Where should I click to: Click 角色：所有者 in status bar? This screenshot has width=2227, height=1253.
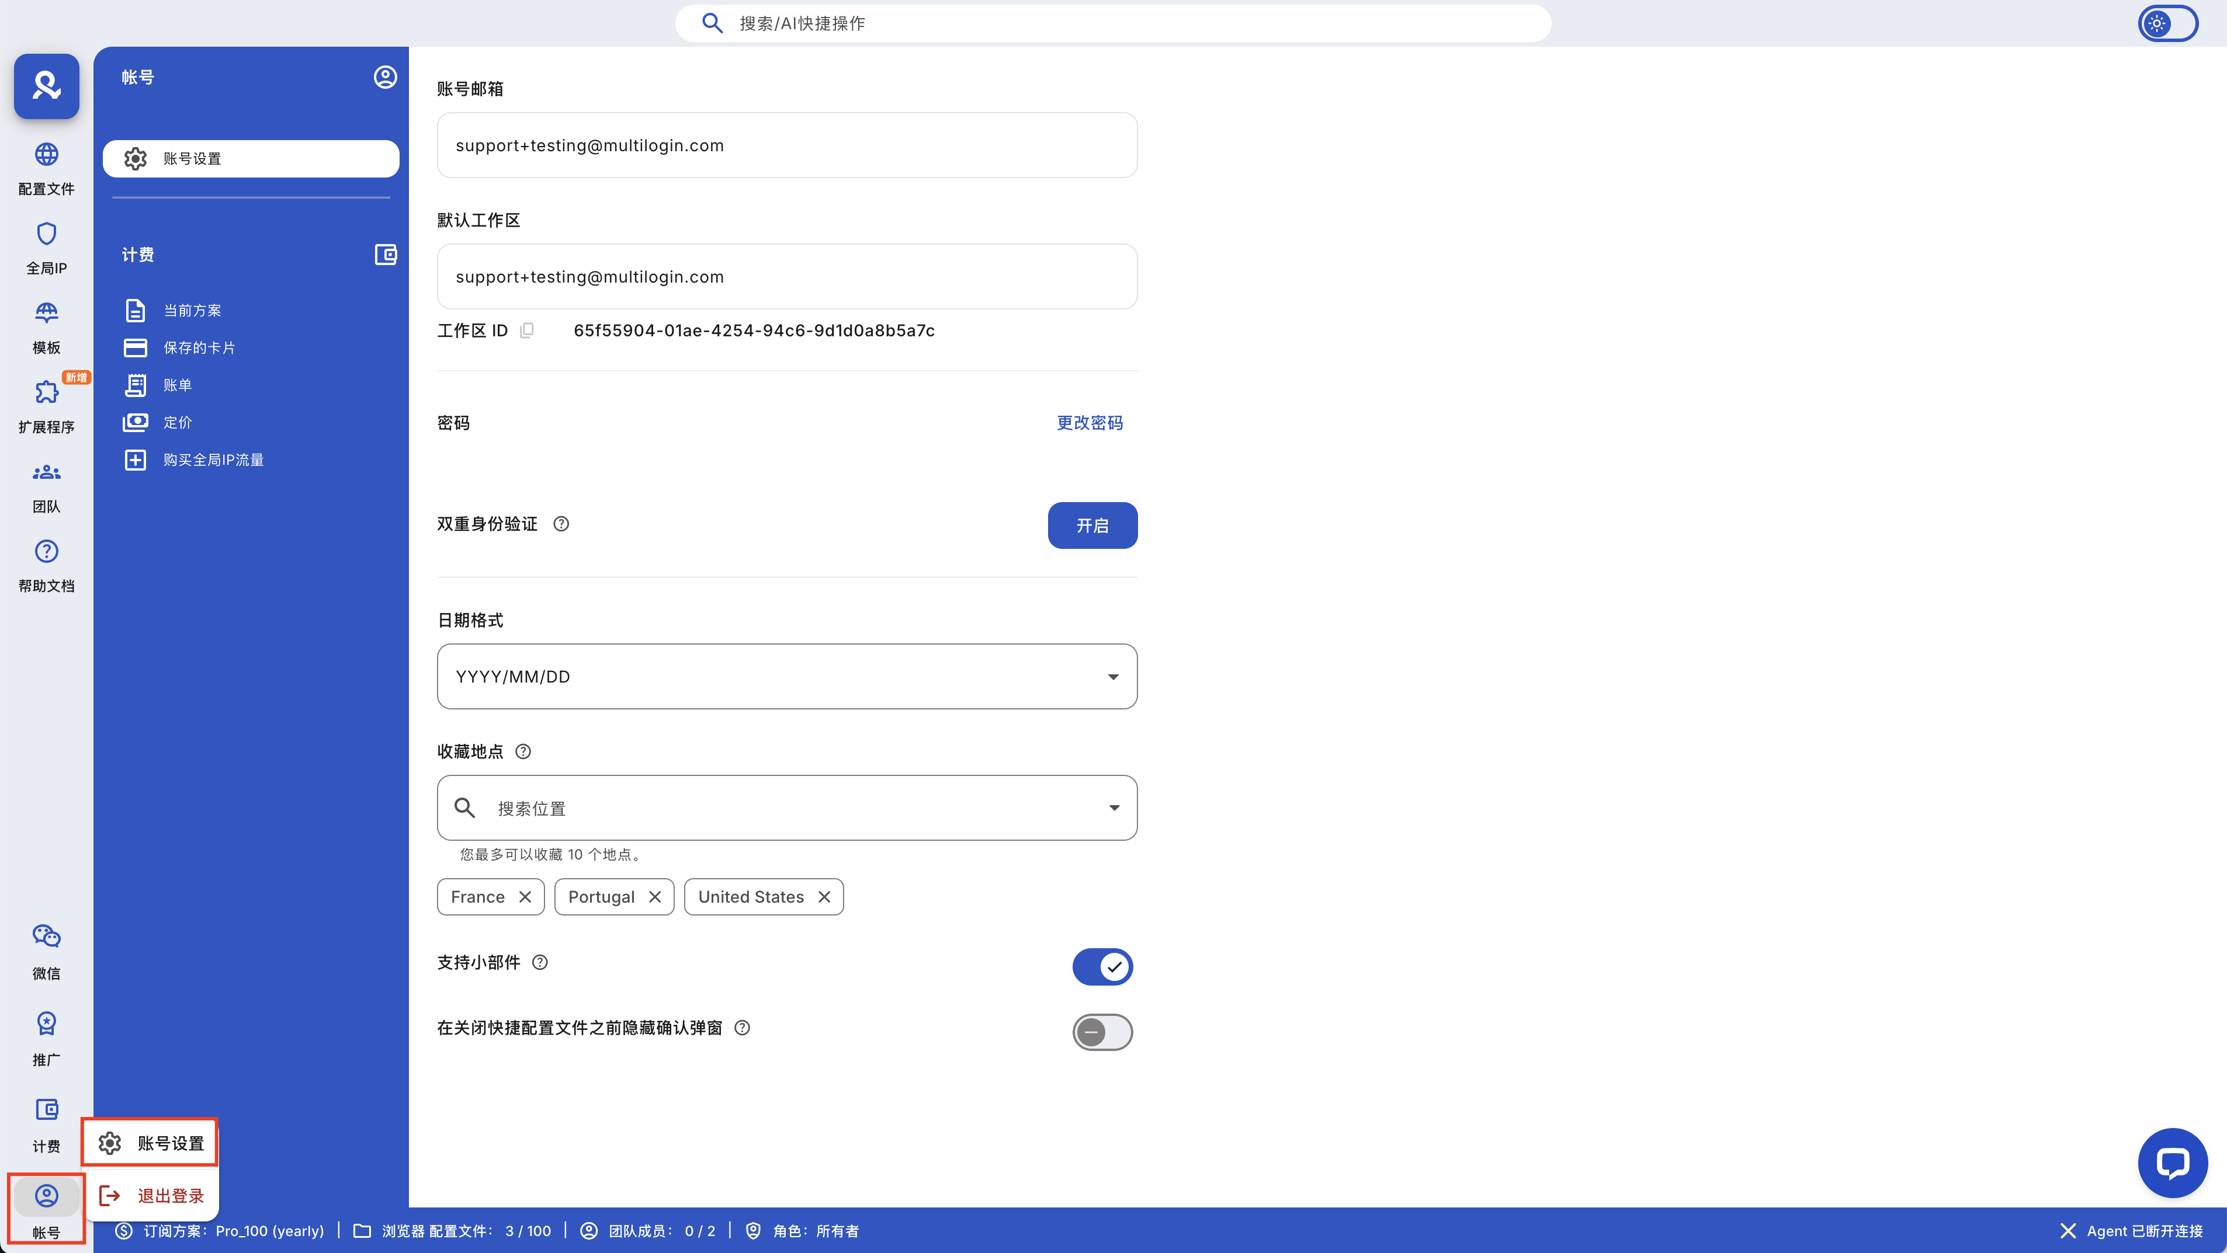(802, 1231)
